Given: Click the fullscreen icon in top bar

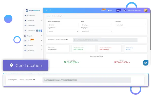Looking at the screenshot, I should click(50, 10).
